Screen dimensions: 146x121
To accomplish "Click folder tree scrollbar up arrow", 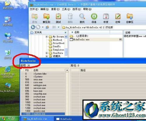I will click(66, 37).
